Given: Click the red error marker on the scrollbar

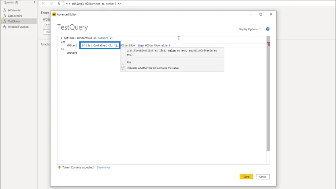Looking at the screenshot, I should 268,44.
